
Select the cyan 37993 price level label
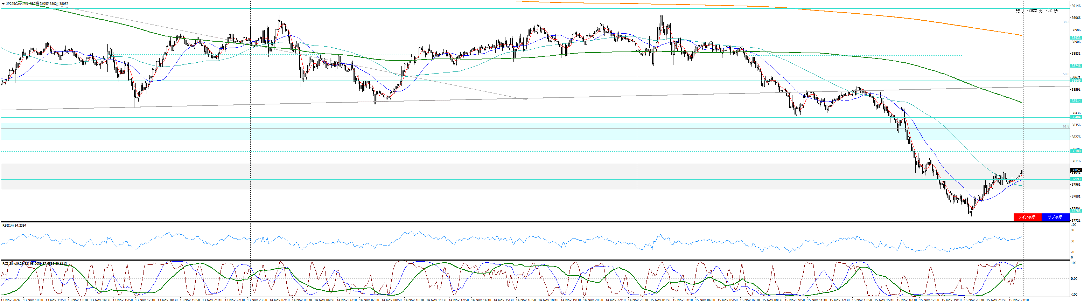[x=1076, y=179]
